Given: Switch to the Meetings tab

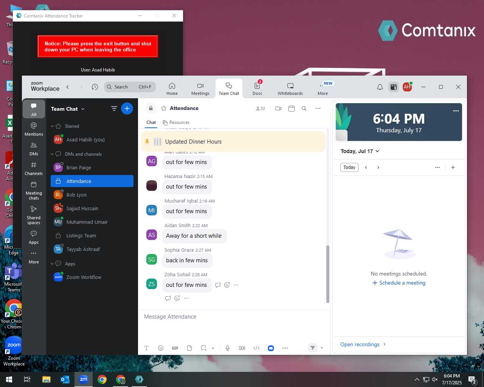Looking at the screenshot, I should (x=200, y=89).
